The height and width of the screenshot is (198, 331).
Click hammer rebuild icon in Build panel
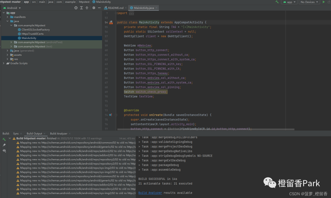[x=4, y=139]
